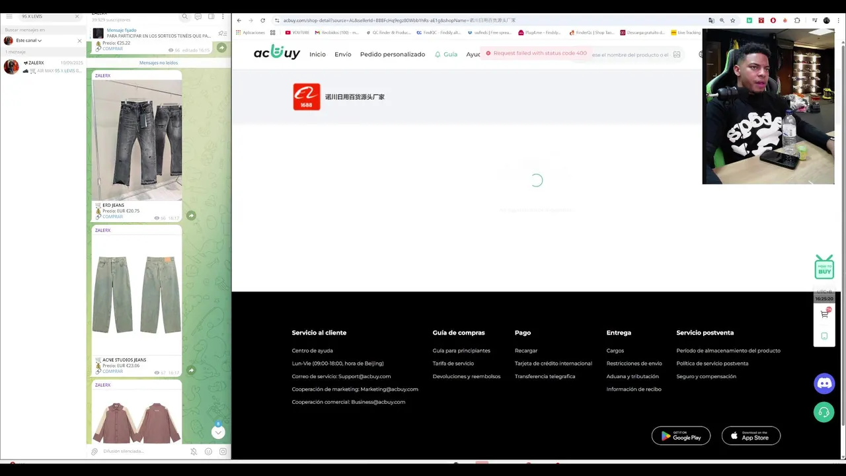
Task: Open the Live Tracking bookmark
Action: point(685,32)
